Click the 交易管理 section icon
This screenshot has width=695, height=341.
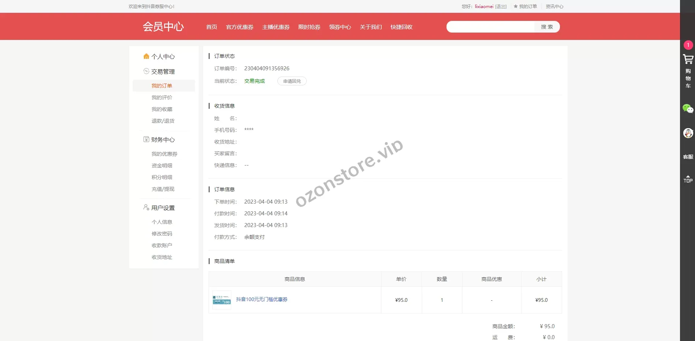tap(146, 71)
